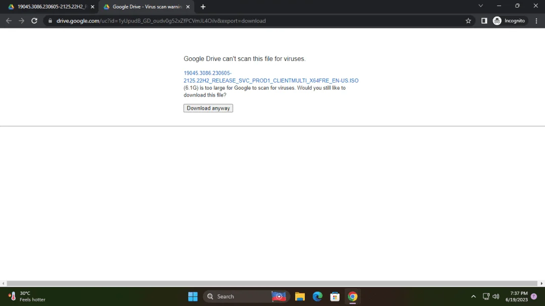
Task: Open the volume control icon
Action: coord(496,296)
